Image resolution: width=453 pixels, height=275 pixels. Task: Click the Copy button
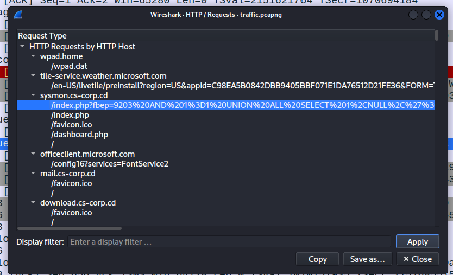[x=318, y=259]
